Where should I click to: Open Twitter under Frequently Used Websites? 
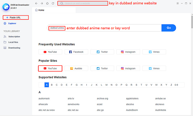[x=102, y=52]
